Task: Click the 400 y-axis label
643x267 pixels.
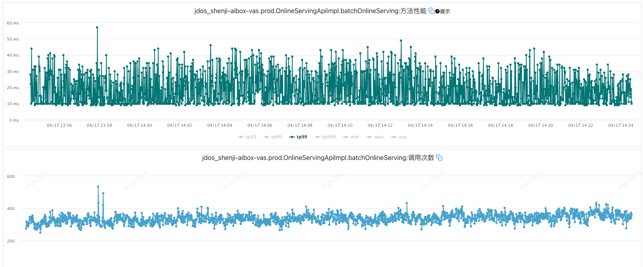Action: click(x=11, y=209)
